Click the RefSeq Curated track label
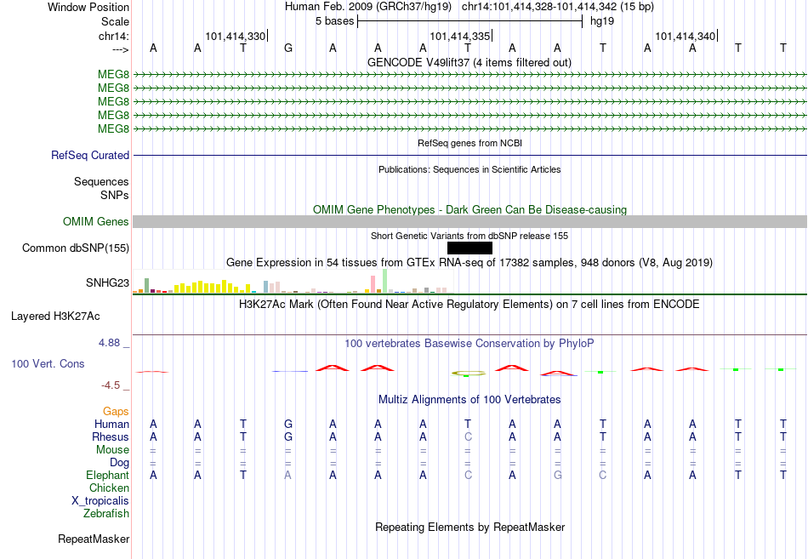Viewport: 808px width, 559px height. pos(90,155)
